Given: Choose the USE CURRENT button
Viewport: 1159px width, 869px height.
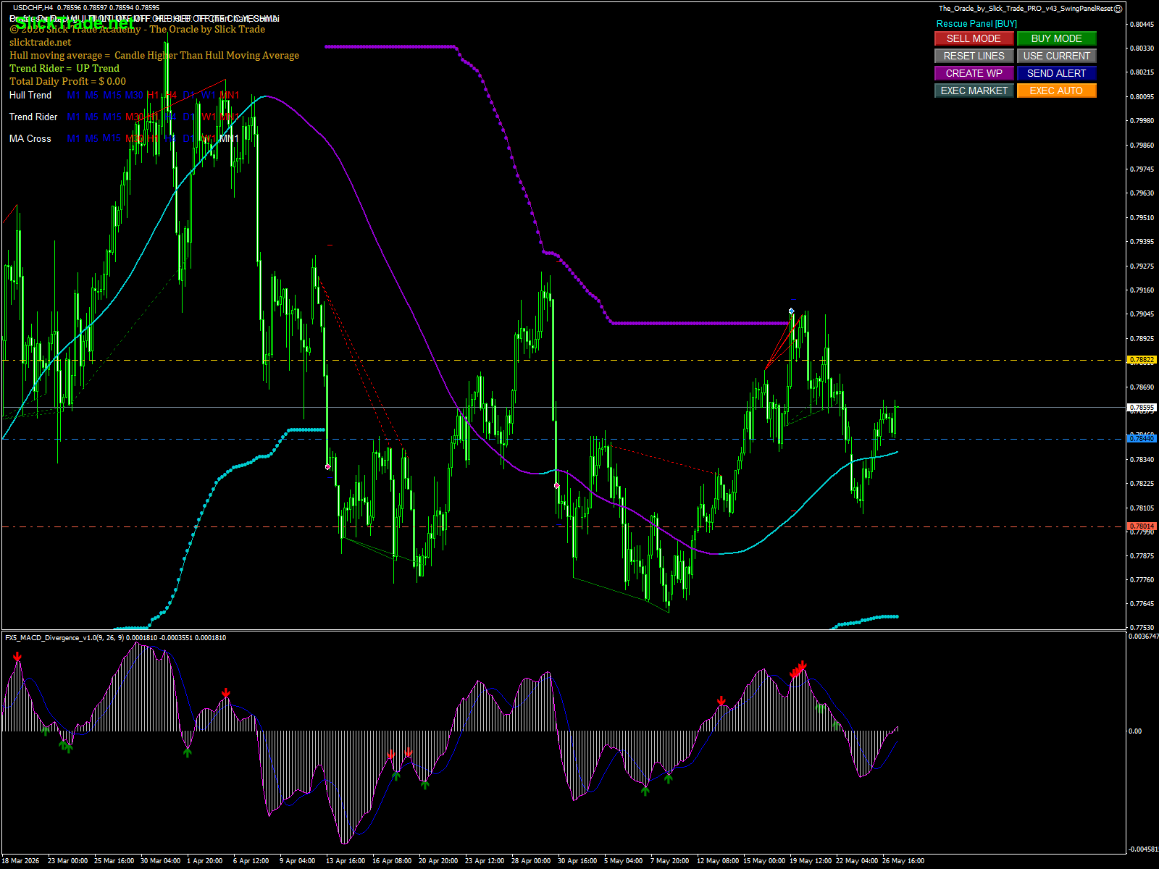Looking at the screenshot, I should [1056, 56].
